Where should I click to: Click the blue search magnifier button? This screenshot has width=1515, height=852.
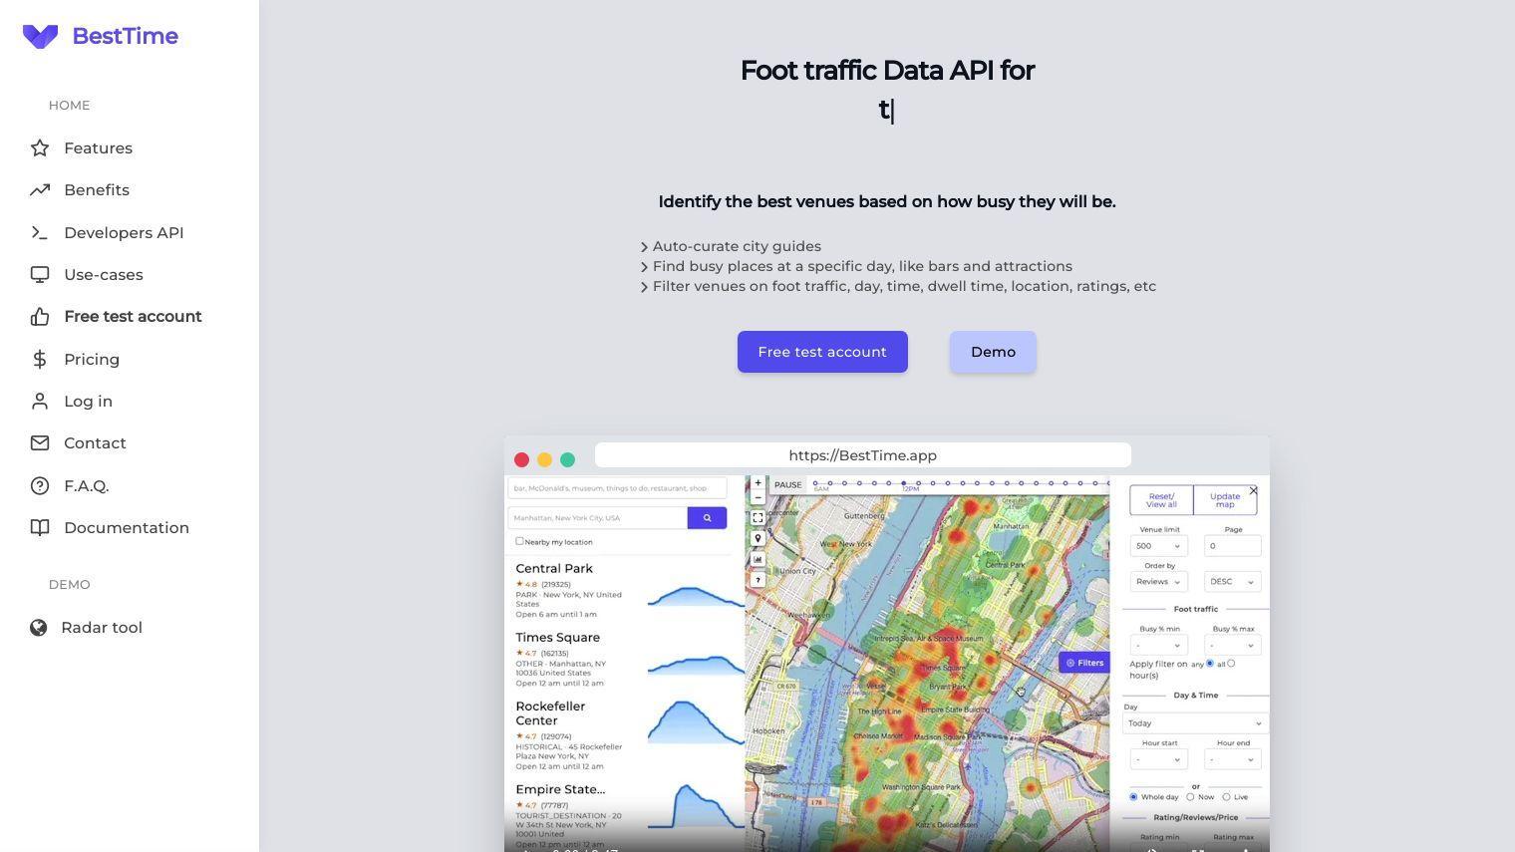707,518
